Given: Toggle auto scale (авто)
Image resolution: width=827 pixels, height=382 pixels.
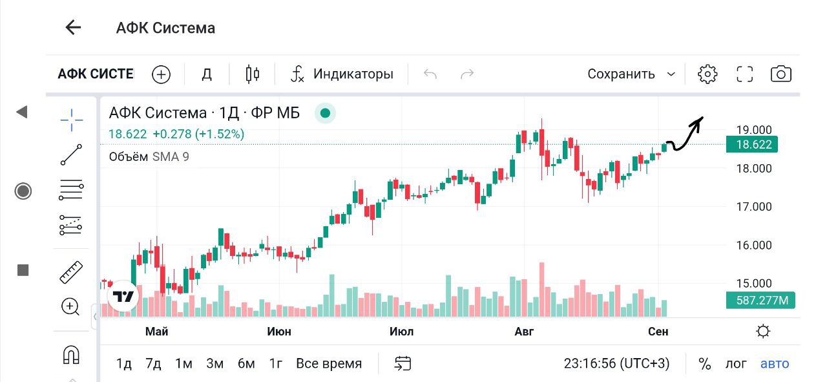Looking at the screenshot, I should click(775, 363).
